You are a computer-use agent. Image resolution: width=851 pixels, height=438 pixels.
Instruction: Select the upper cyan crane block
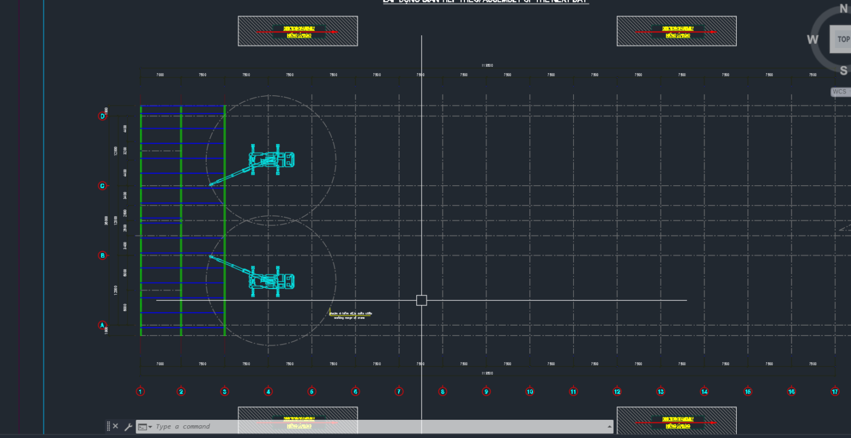(x=271, y=160)
